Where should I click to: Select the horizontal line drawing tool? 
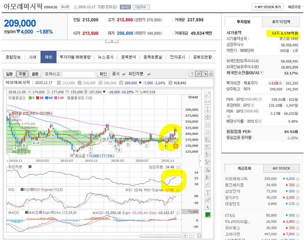point(207,102)
